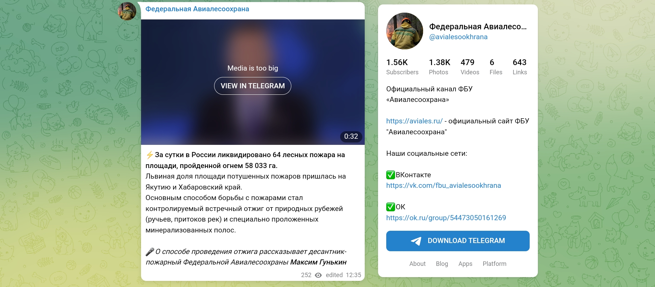Click the green checkmark next to OK

pos(391,207)
